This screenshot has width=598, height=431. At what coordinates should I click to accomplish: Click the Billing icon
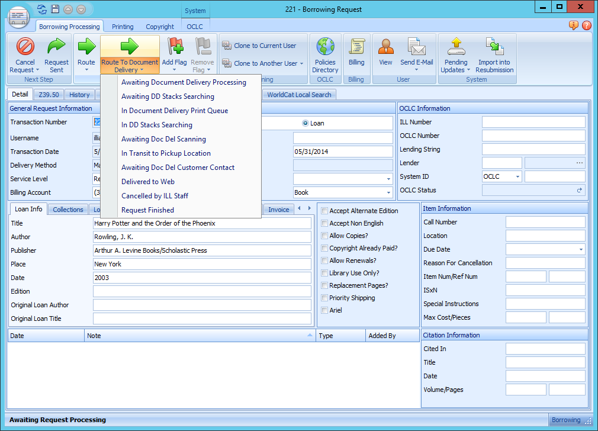356,52
